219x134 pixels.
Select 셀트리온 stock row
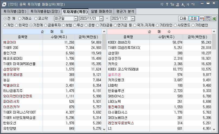coord(159,75)
